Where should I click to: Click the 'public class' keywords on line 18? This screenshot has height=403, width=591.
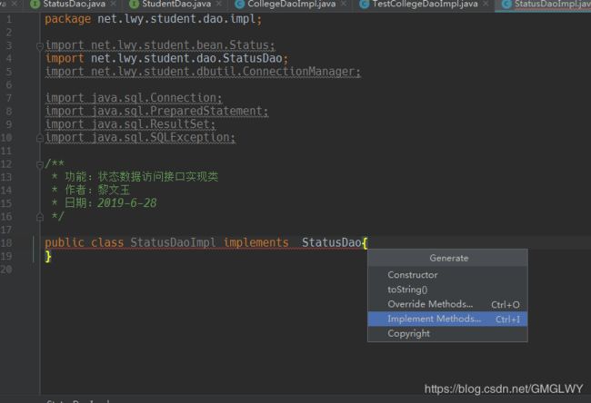[x=84, y=242]
